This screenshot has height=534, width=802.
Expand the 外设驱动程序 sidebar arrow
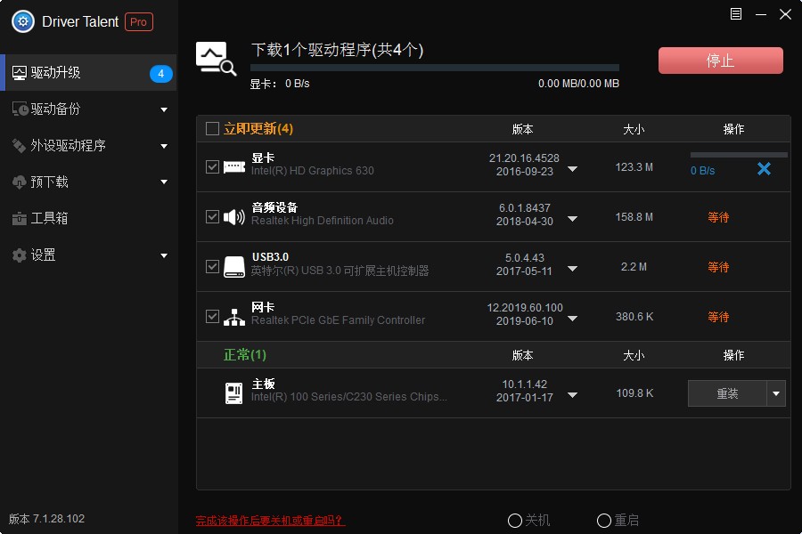tap(164, 146)
